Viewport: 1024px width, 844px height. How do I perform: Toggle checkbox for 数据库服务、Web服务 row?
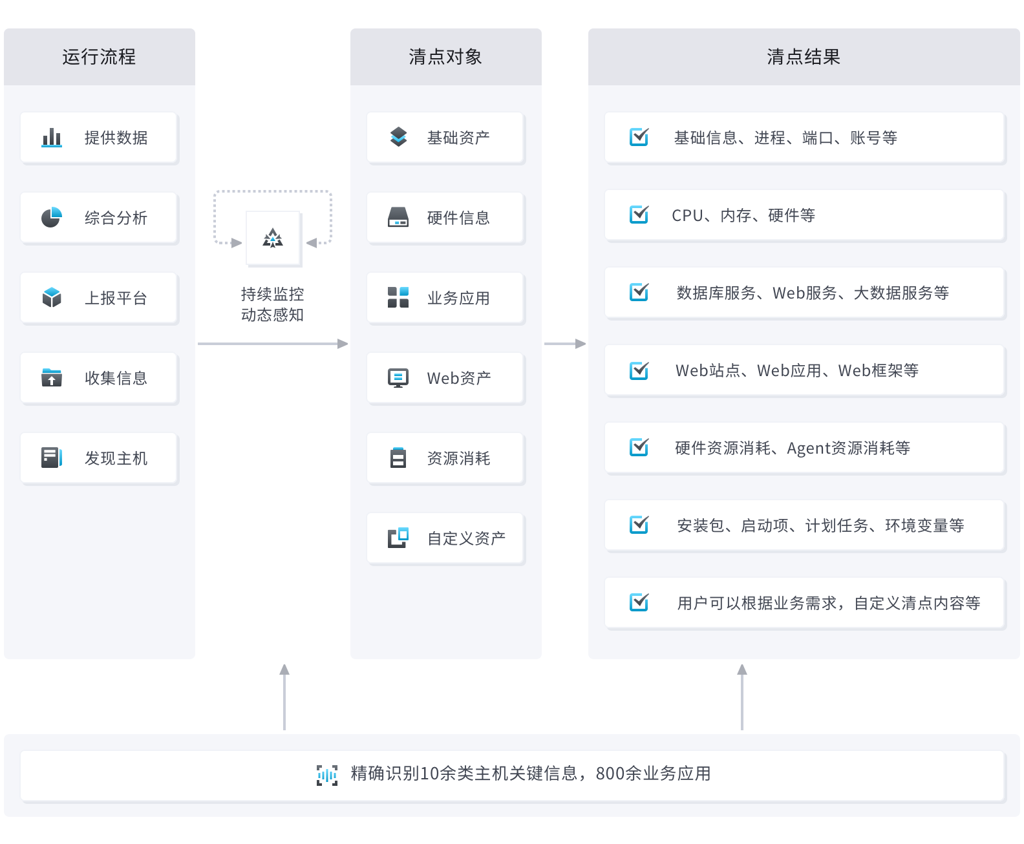point(639,292)
